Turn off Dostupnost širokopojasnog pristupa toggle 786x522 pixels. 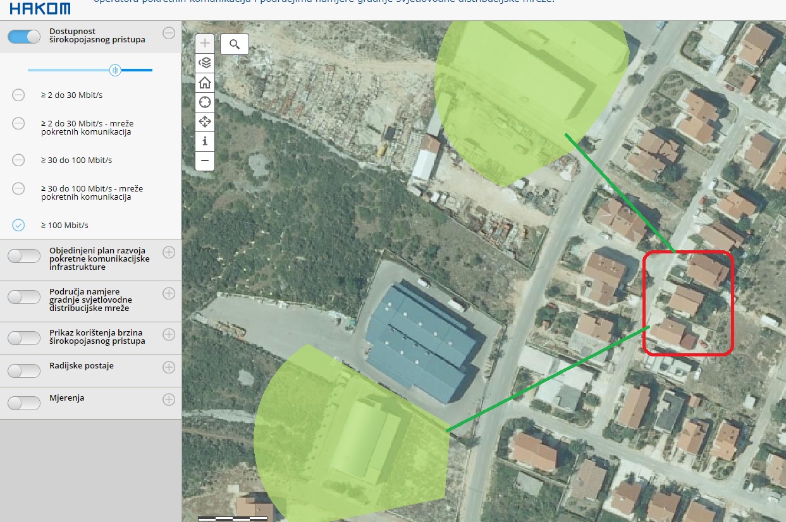click(24, 37)
